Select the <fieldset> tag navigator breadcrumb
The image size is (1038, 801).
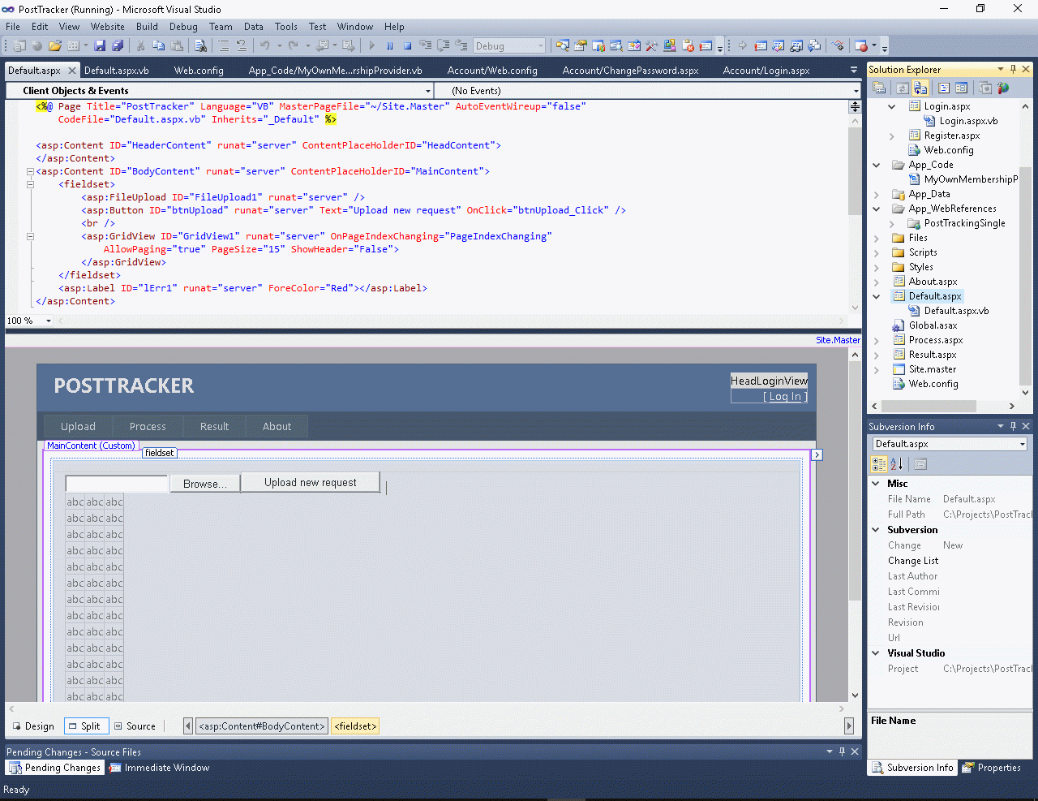tap(355, 726)
